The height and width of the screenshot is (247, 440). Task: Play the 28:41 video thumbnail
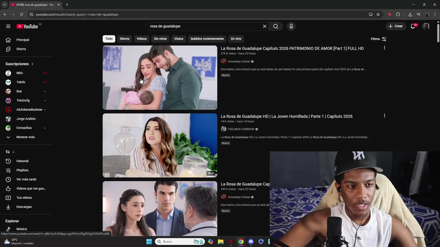pyautogui.click(x=160, y=145)
